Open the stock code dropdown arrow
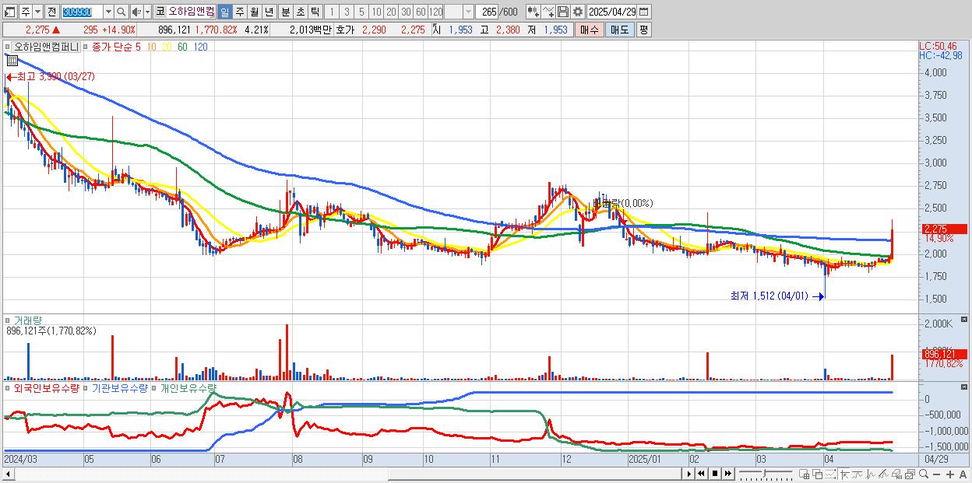 tap(108, 12)
